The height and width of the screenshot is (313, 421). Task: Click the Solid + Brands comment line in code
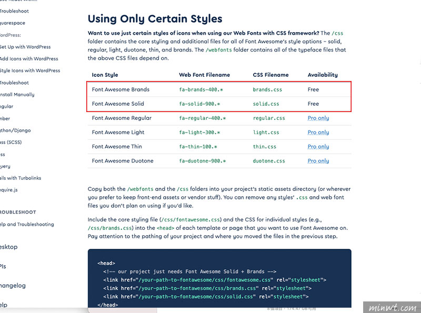[x=190, y=271]
